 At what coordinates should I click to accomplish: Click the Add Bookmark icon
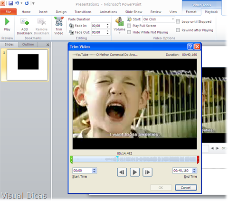point(25,22)
